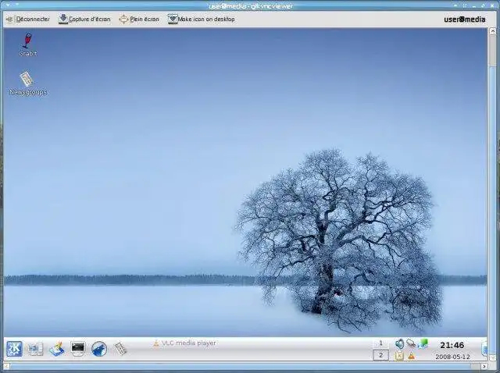Click the date 2008-05-12

click(452, 357)
